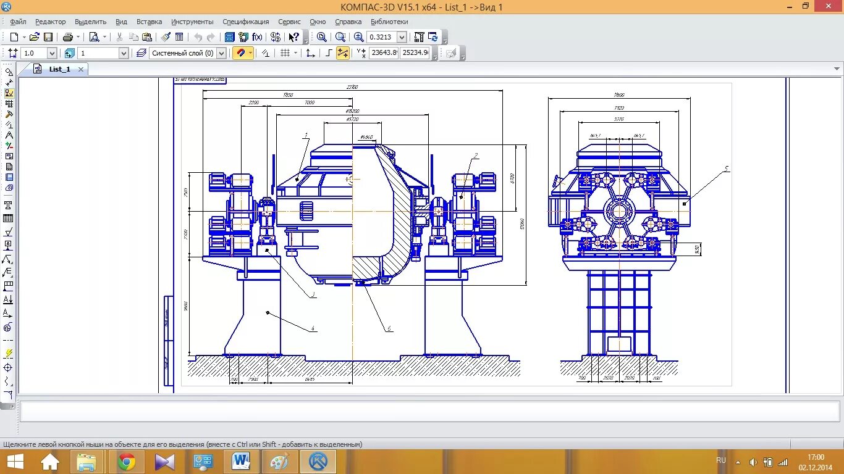Toggle the highlighted rounding mode button
This screenshot has height=474, width=844.
point(342,53)
